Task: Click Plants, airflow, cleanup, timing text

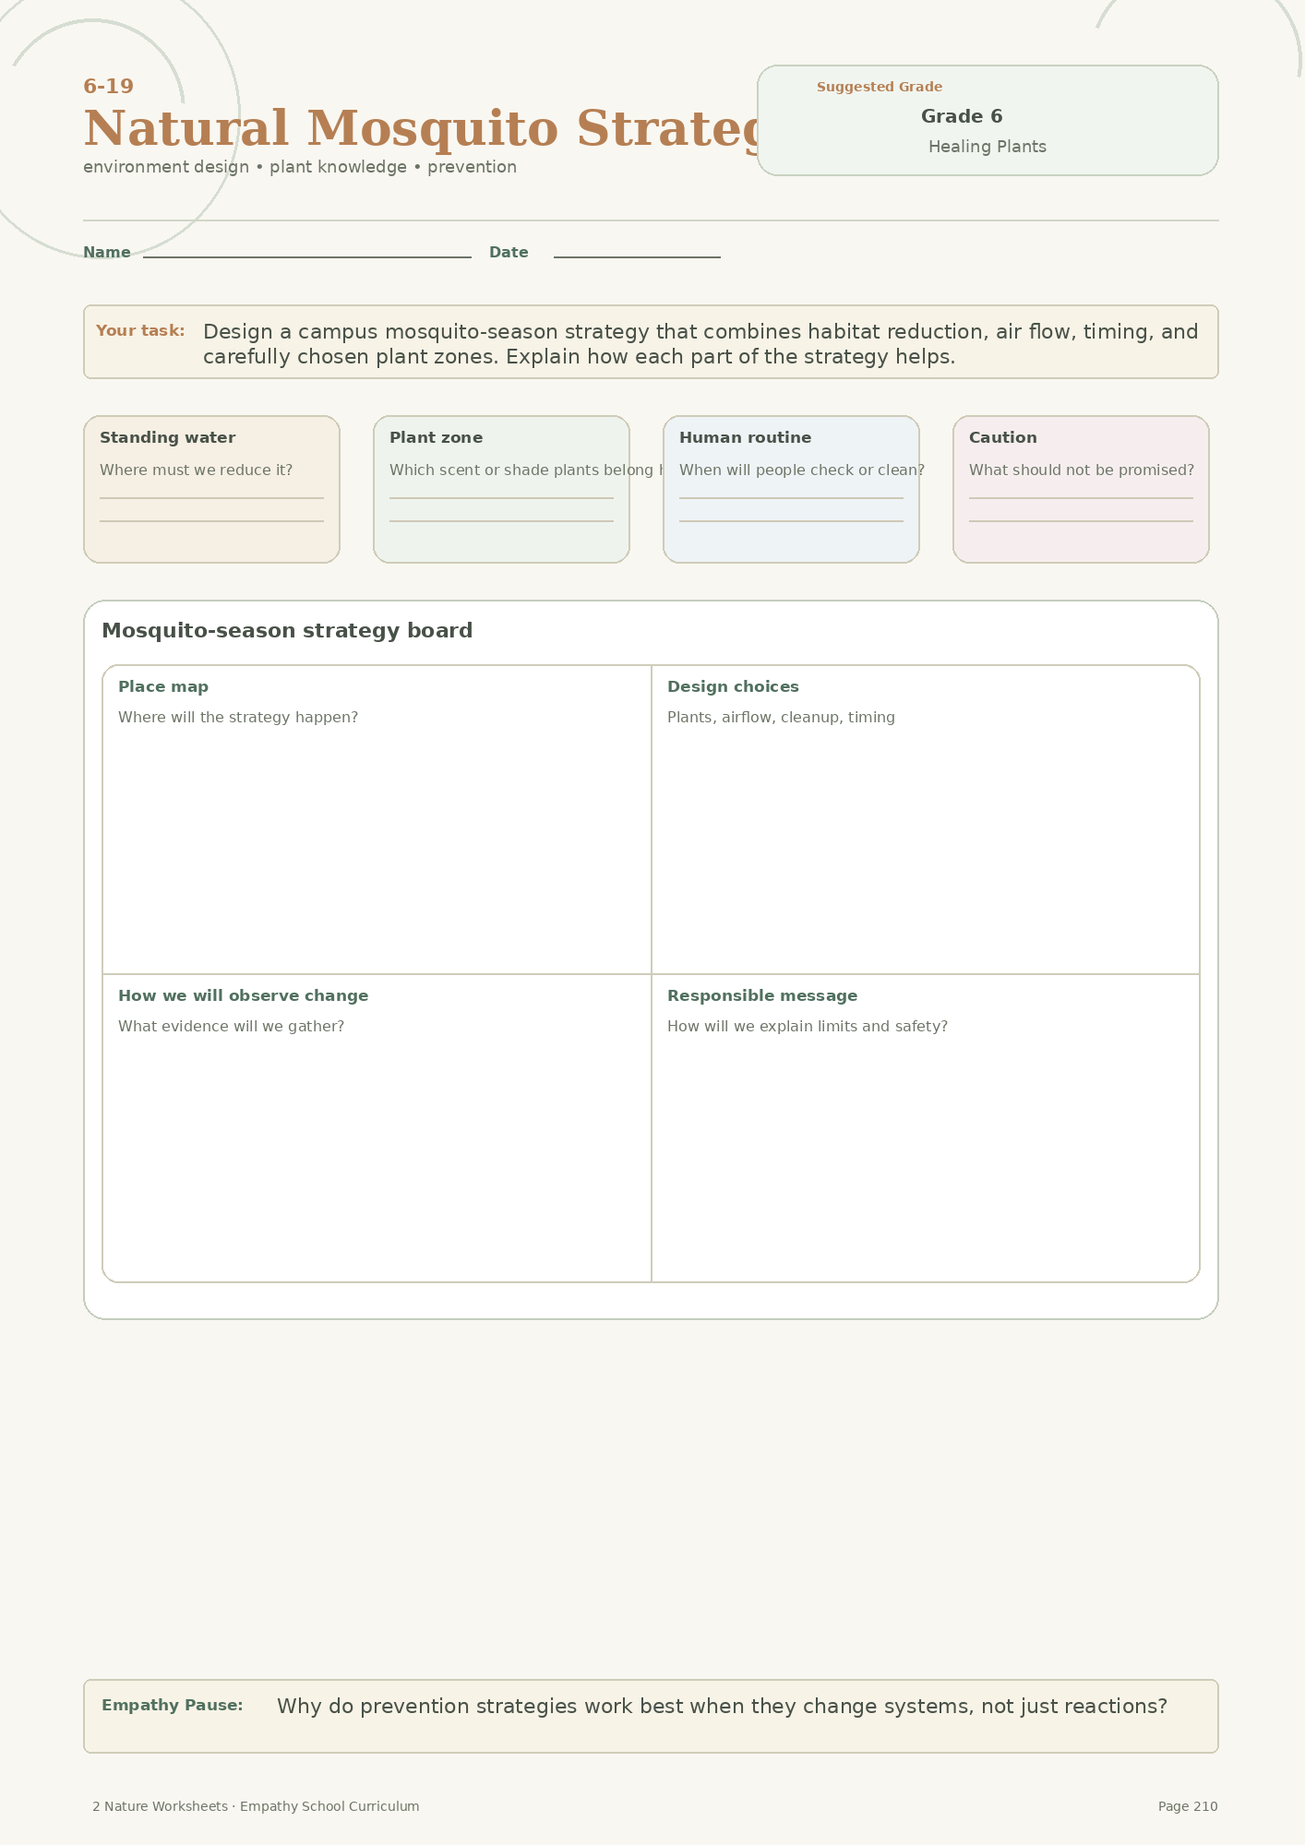Action: (x=781, y=718)
